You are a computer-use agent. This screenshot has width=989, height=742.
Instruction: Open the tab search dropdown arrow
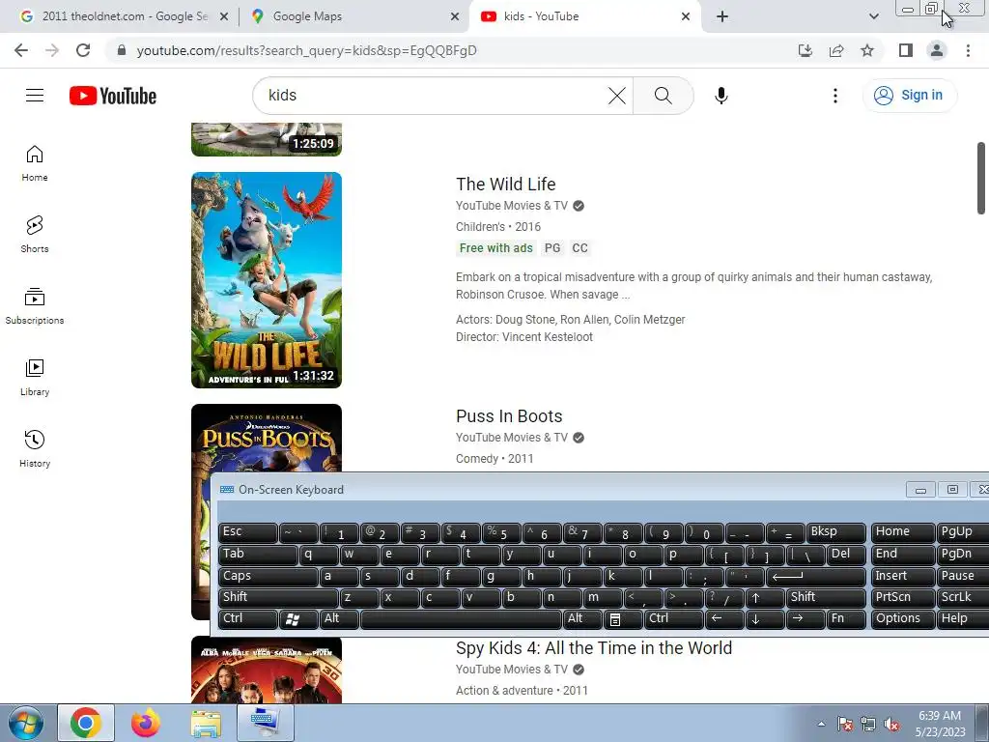click(x=873, y=16)
